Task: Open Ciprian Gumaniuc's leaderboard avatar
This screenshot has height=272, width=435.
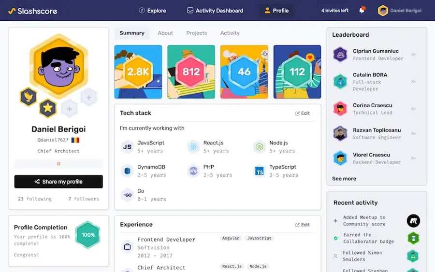Action: click(x=340, y=54)
